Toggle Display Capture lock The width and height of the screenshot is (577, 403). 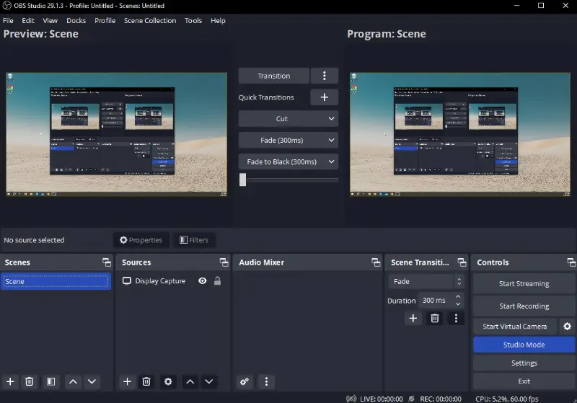click(218, 281)
